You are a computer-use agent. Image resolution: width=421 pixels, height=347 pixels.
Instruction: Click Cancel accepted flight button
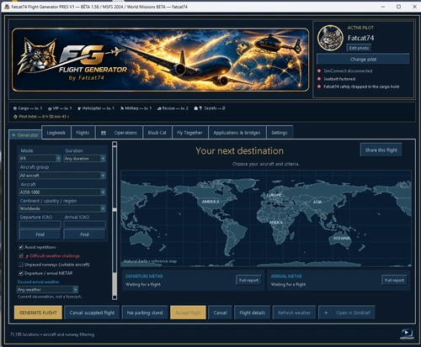pos(92,313)
